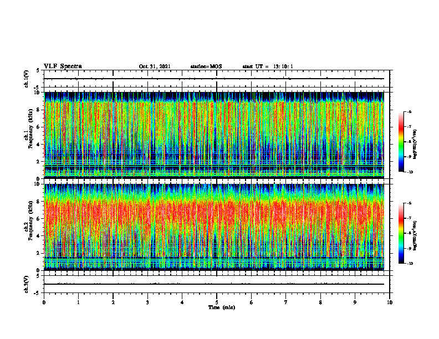This screenshot has width=439, height=339.
Task: Click the "-7" value on ch.2 colorbar
Action: pos(410,218)
